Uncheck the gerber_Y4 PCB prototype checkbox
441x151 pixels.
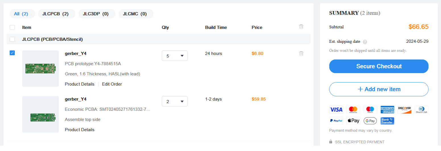point(12,53)
